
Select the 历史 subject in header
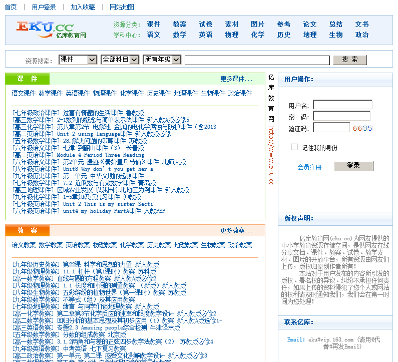(284, 35)
